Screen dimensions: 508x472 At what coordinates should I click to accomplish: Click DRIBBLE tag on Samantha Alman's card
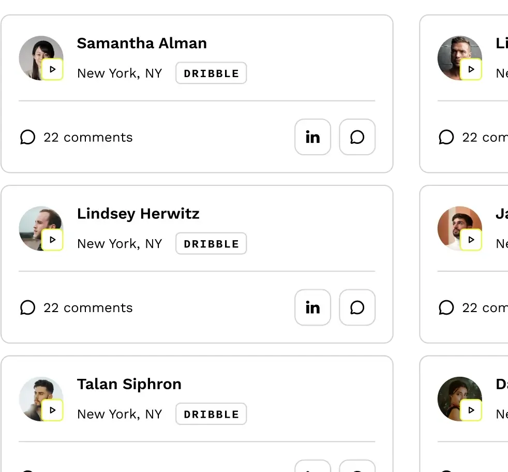tap(211, 73)
